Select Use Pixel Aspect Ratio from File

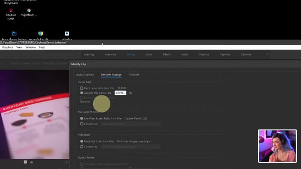click(x=81, y=119)
